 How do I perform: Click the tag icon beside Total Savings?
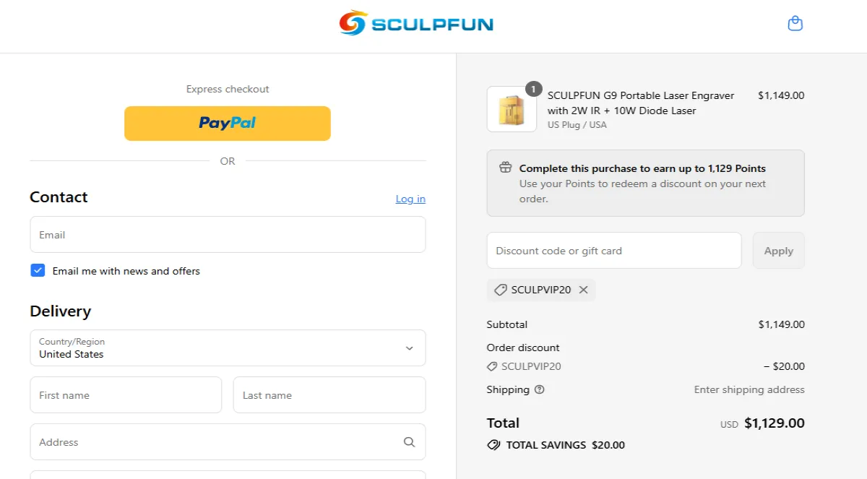(493, 445)
